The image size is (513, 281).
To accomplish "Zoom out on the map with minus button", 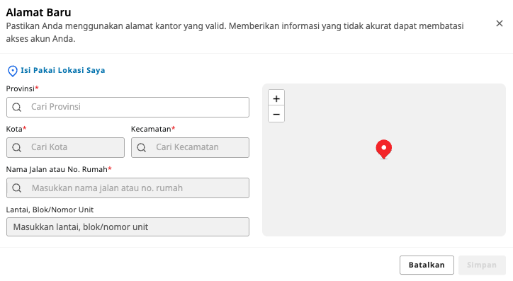I will [276, 114].
